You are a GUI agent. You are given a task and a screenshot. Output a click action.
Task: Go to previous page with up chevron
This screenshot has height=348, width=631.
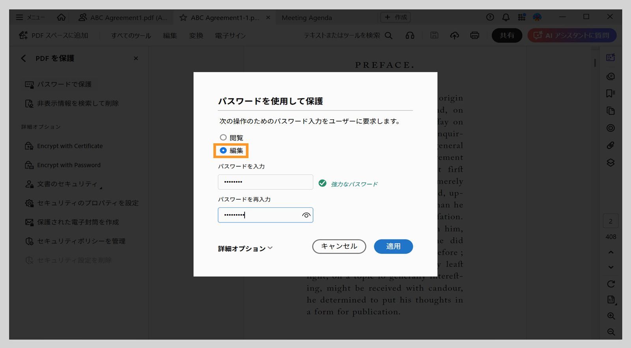click(x=611, y=252)
